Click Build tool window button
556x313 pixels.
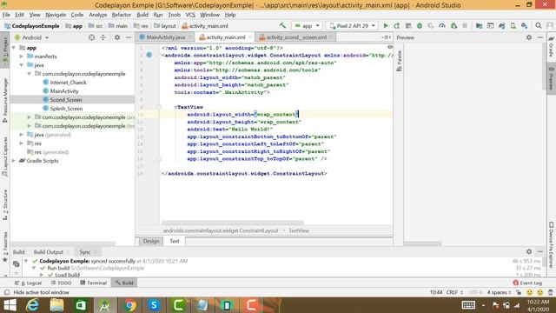(x=124, y=283)
